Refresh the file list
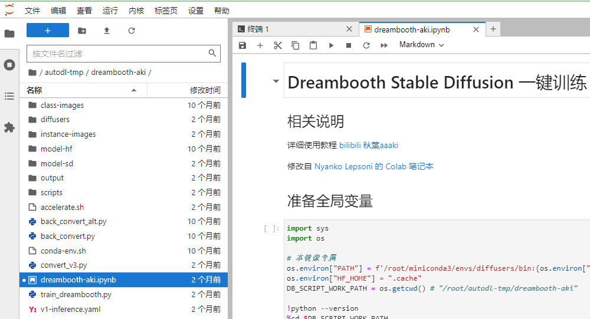This screenshot has width=590, height=319. [x=132, y=31]
